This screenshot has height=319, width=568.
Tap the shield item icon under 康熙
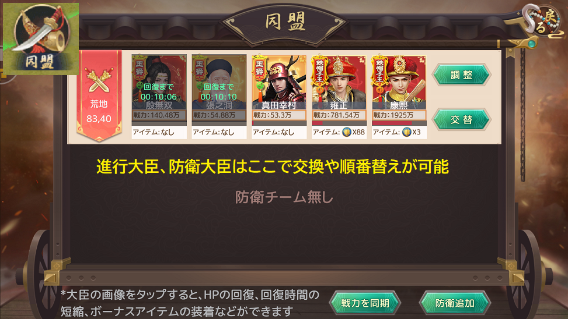(x=406, y=132)
